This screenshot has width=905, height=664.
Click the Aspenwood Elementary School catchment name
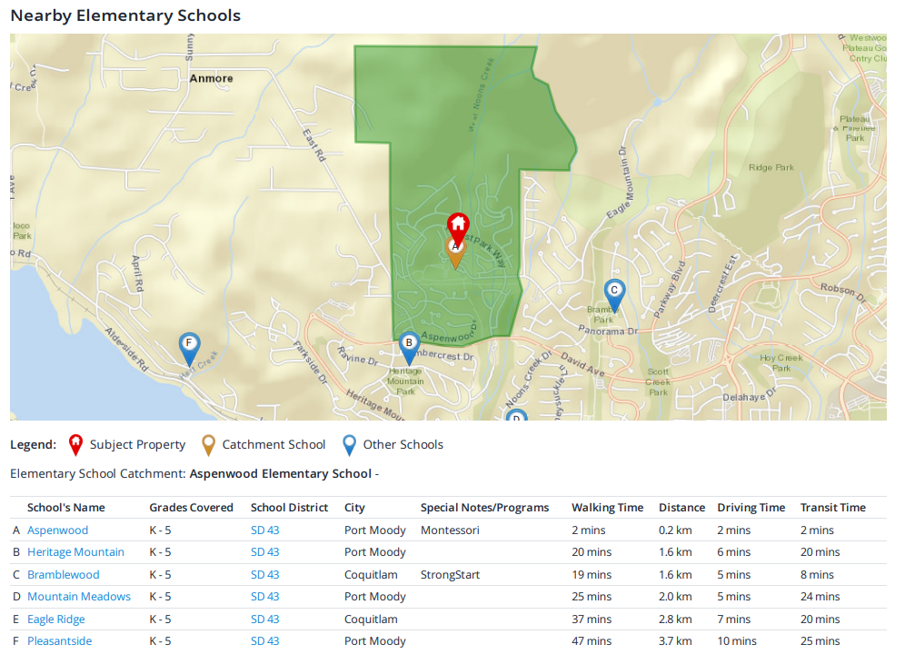pos(281,473)
